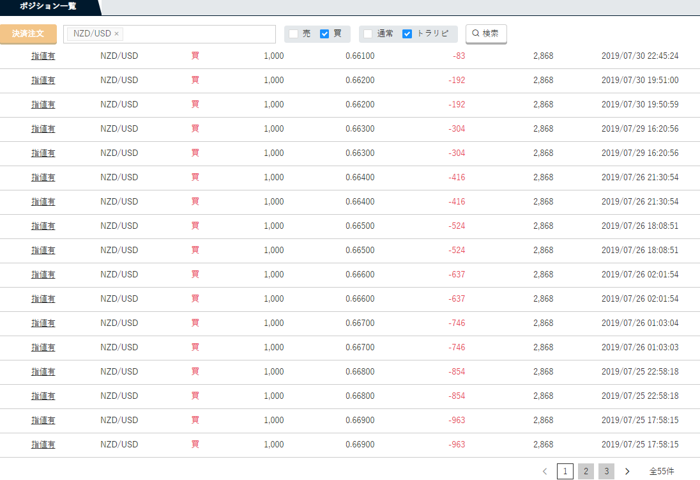Screen dimensions: 700x480
Task: Uncheck the トラリピ checkbox
Action: pos(407,34)
